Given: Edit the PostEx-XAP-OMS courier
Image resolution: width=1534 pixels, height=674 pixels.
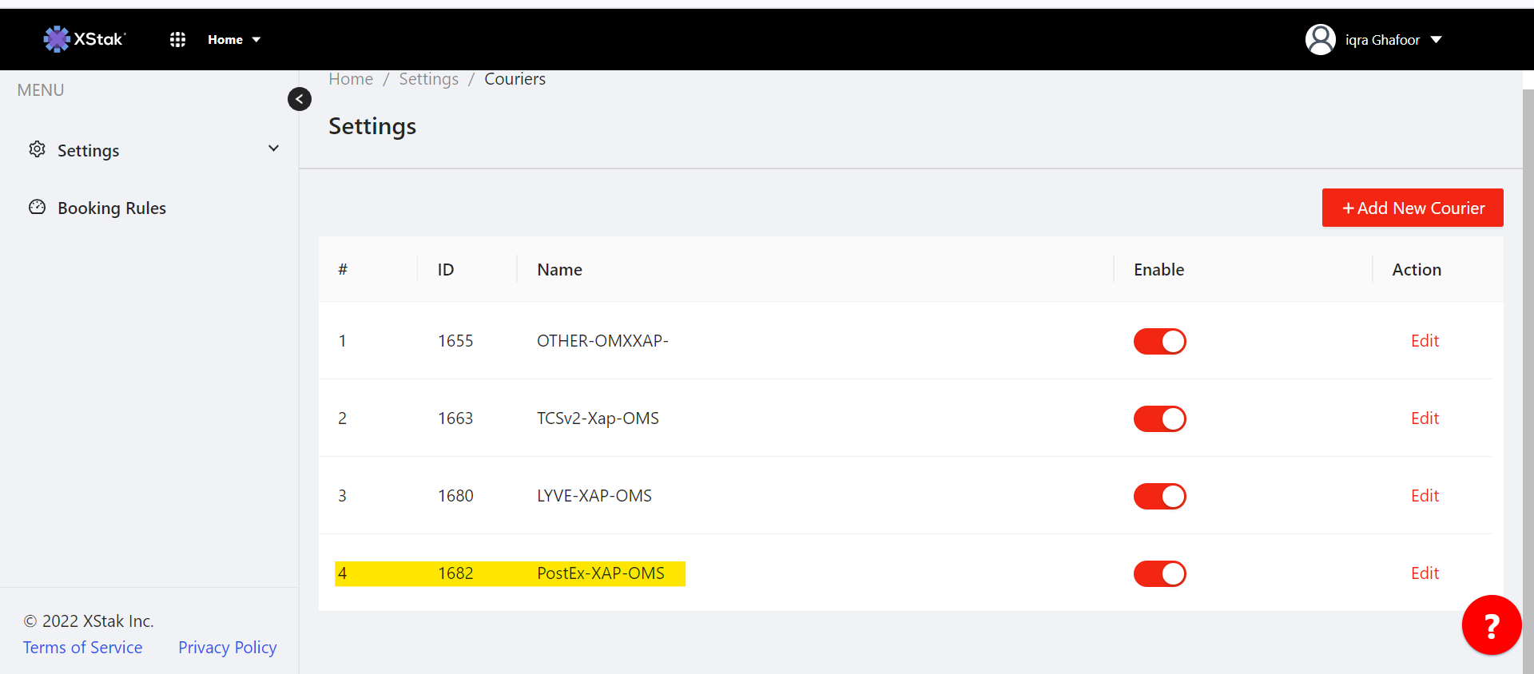Looking at the screenshot, I should tap(1424, 573).
